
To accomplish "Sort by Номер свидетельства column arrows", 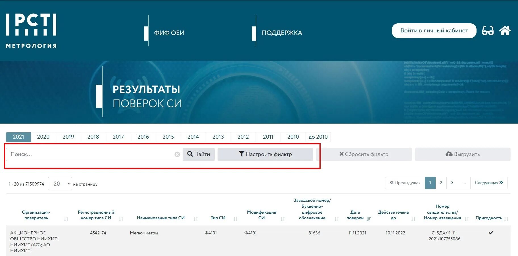I will (467, 219).
